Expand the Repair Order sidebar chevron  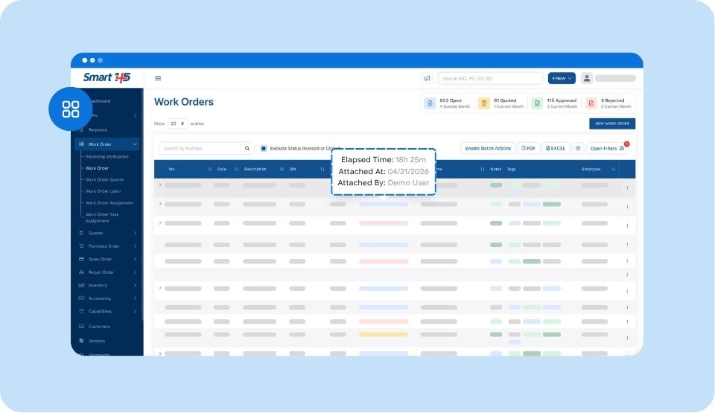click(x=135, y=272)
